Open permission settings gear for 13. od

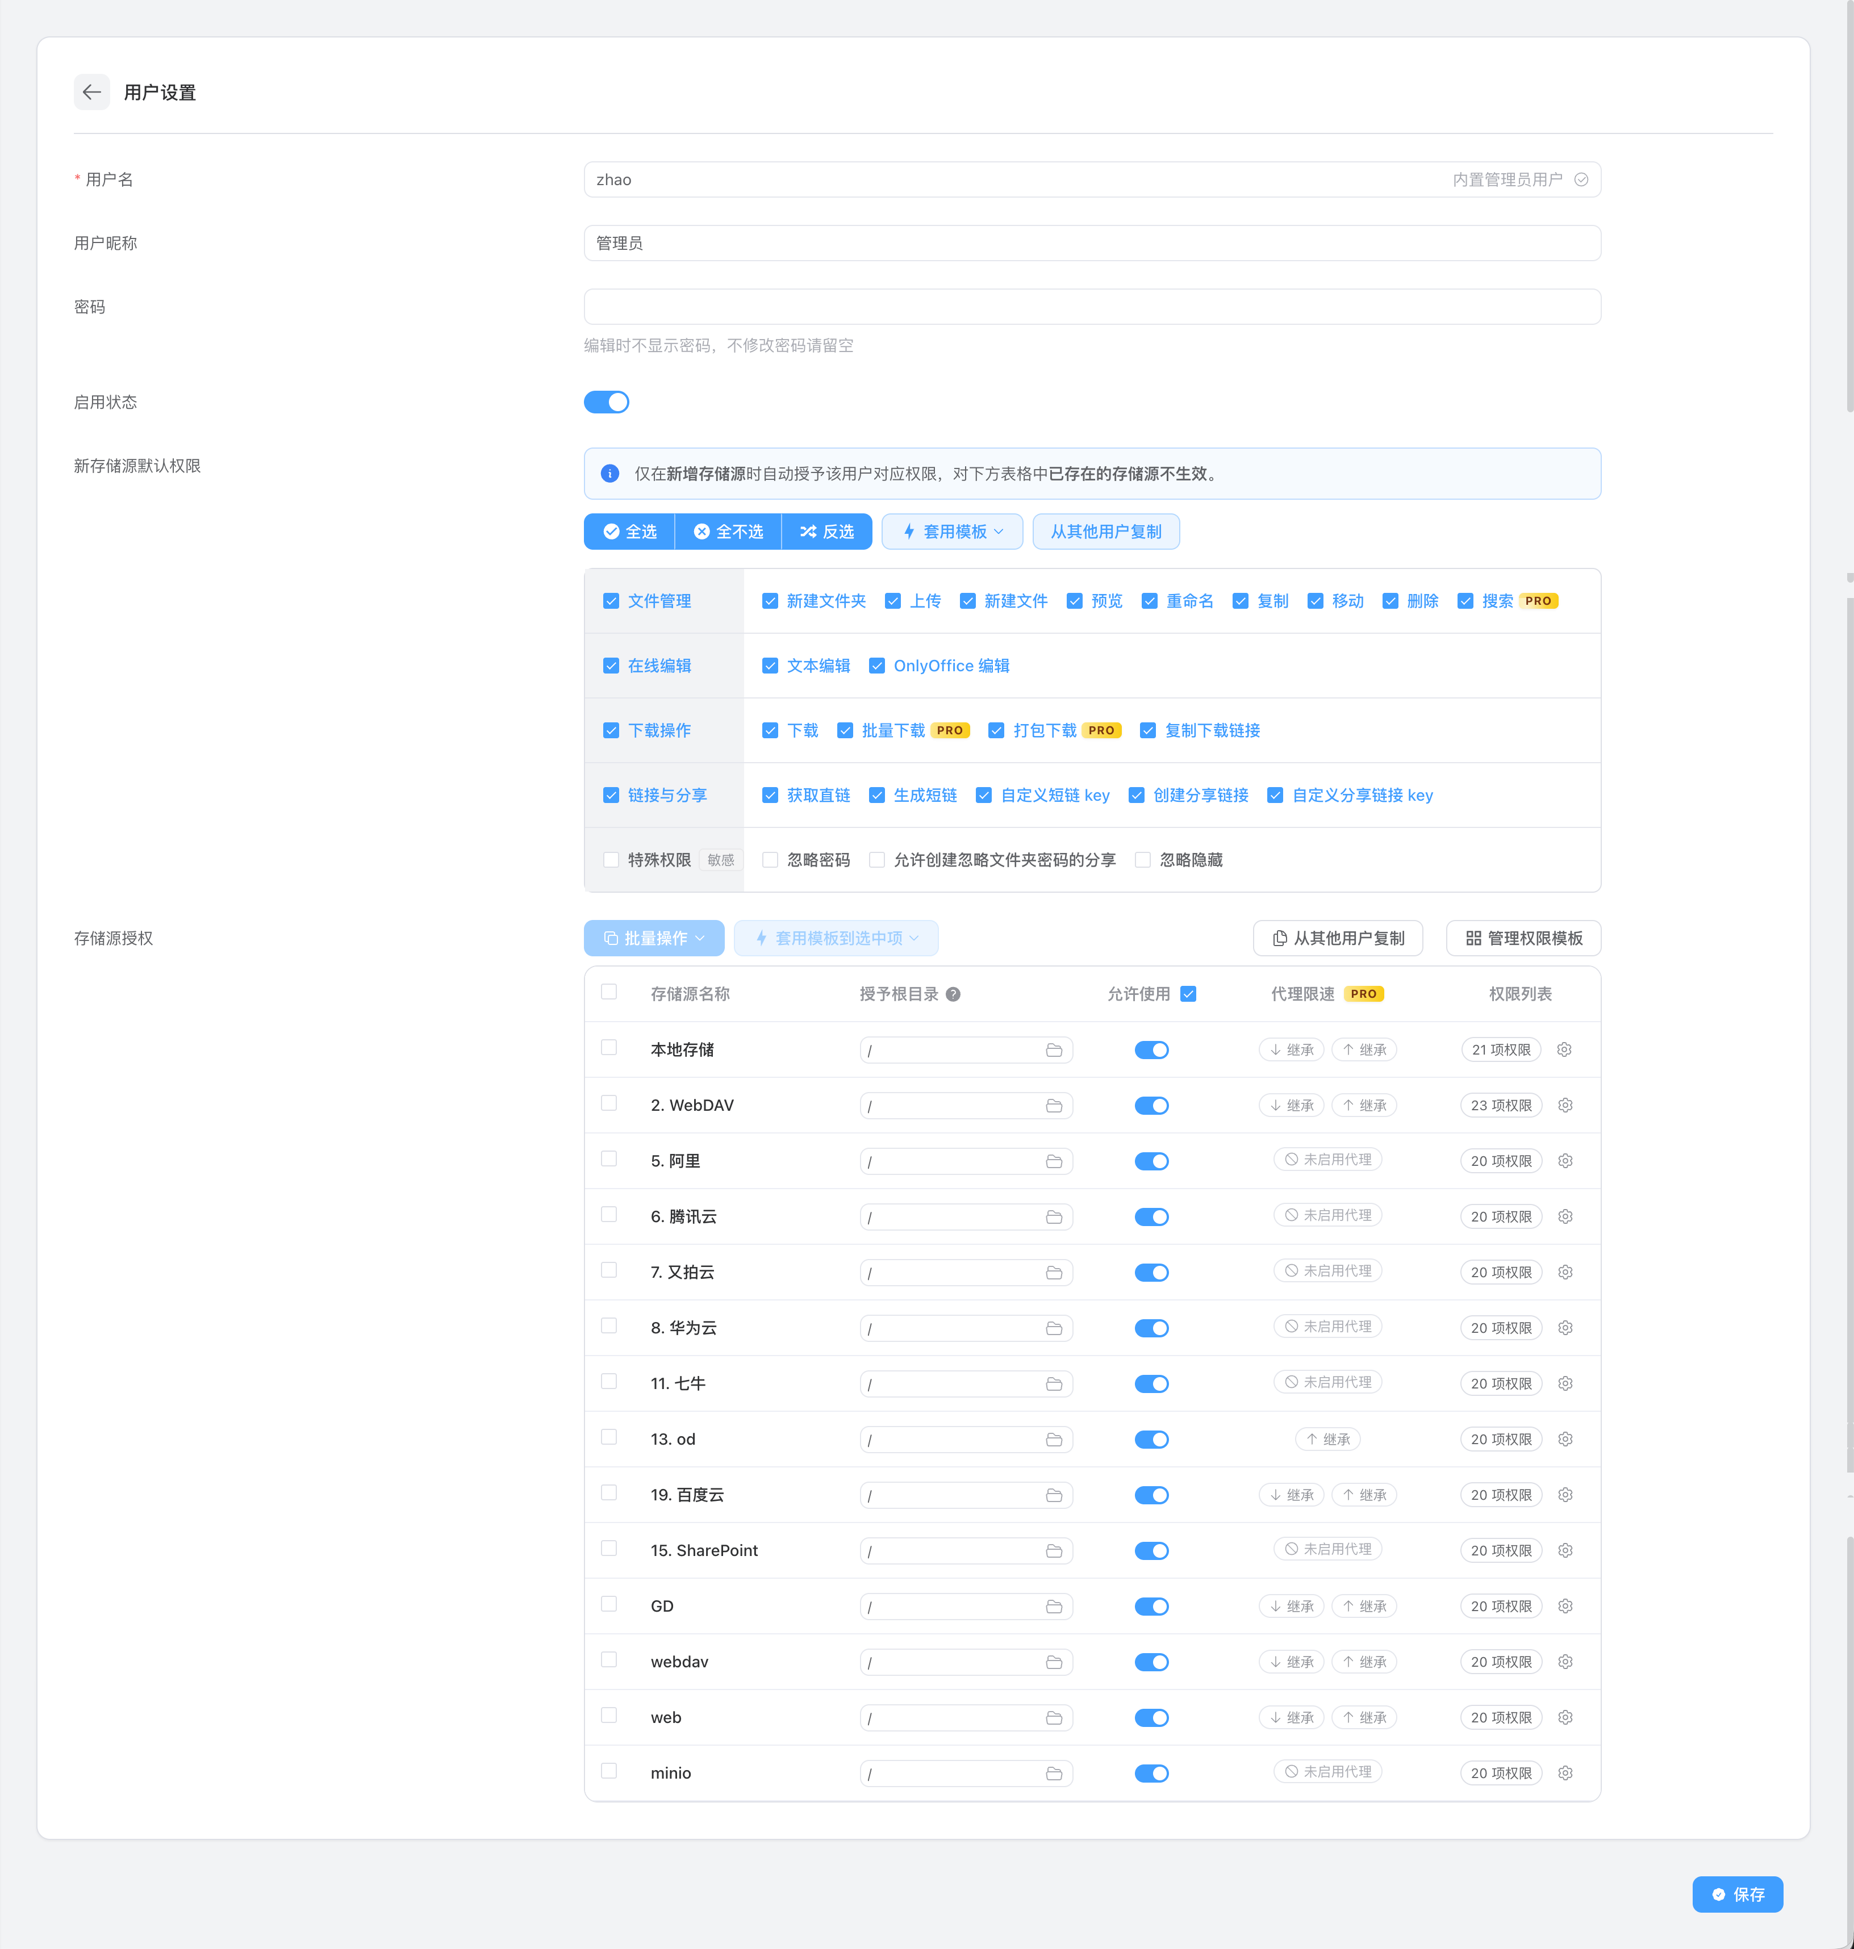(x=1564, y=1439)
